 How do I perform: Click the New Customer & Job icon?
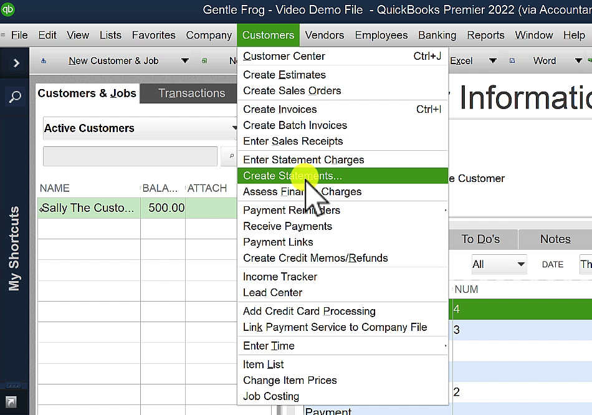click(x=44, y=61)
